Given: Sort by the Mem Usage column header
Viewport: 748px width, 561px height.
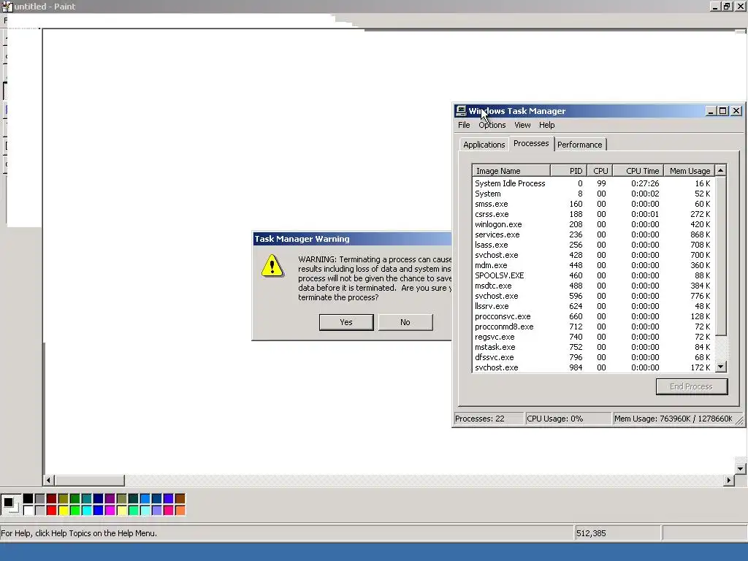Looking at the screenshot, I should pyautogui.click(x=690, y=171).
